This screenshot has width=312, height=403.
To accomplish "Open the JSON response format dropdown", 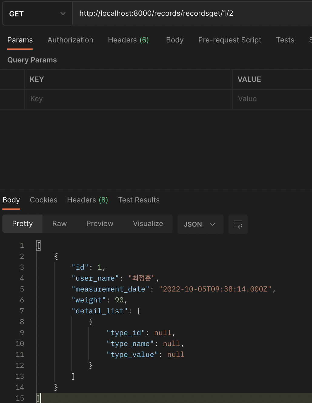I will pyautogui.click(x=200, y=224).
